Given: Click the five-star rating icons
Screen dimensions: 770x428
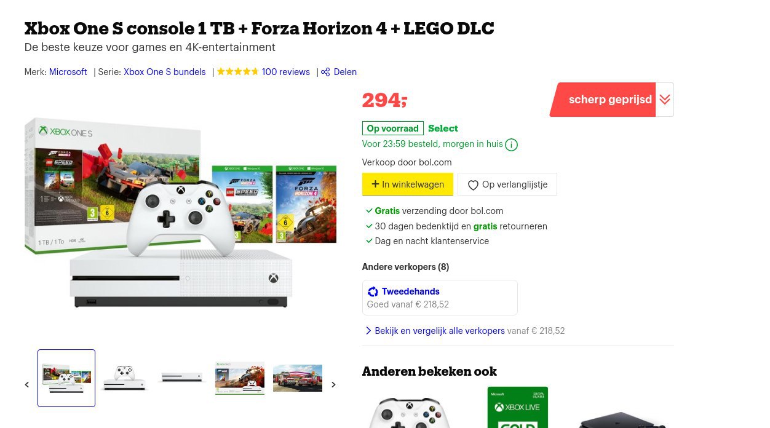Looking at the screenshot, I should click(237, 72).
